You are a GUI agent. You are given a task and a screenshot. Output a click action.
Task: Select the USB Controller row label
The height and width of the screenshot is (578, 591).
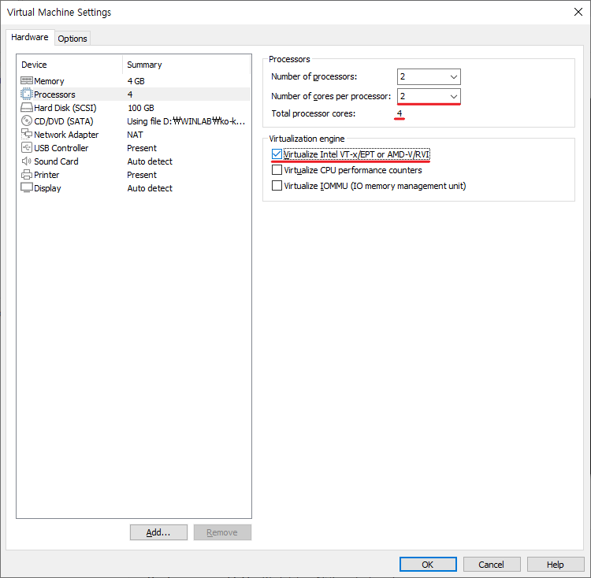(x=61, y=148)
